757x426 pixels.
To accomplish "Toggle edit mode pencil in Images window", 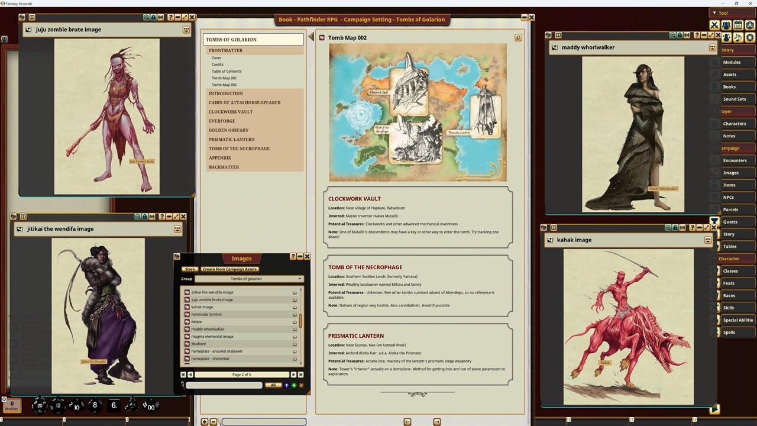I will (301, 385).
